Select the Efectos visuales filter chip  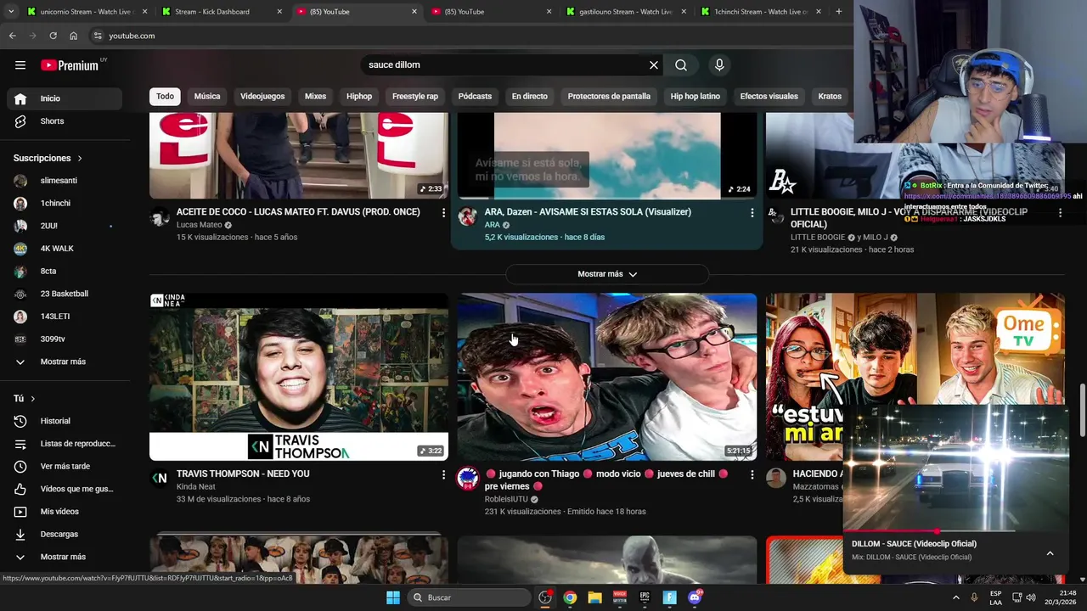tap(769, 96)
